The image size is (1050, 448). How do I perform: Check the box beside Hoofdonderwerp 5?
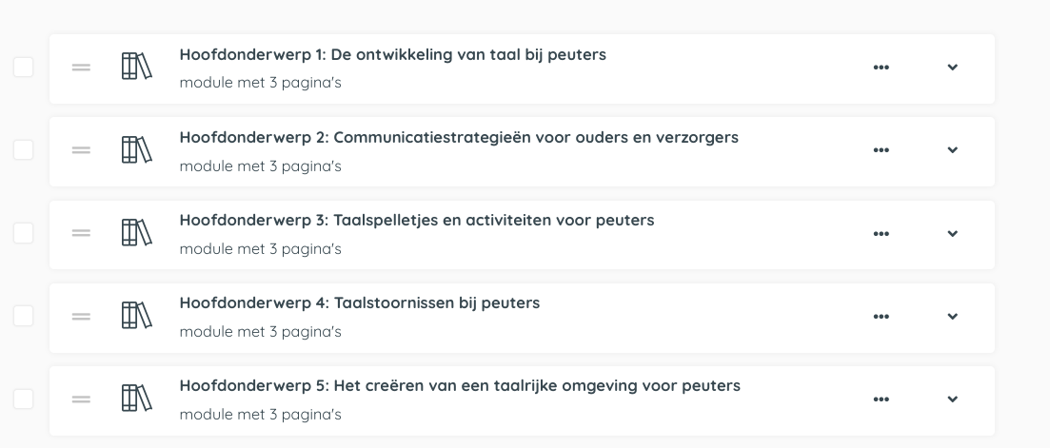[23, 399]
